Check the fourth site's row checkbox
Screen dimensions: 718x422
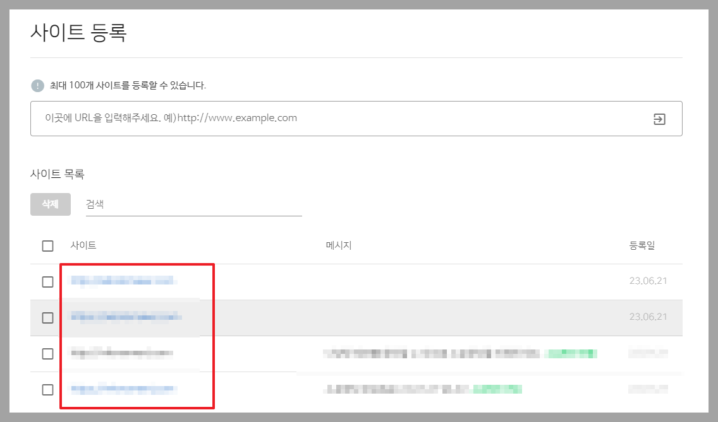pos(47,390)
